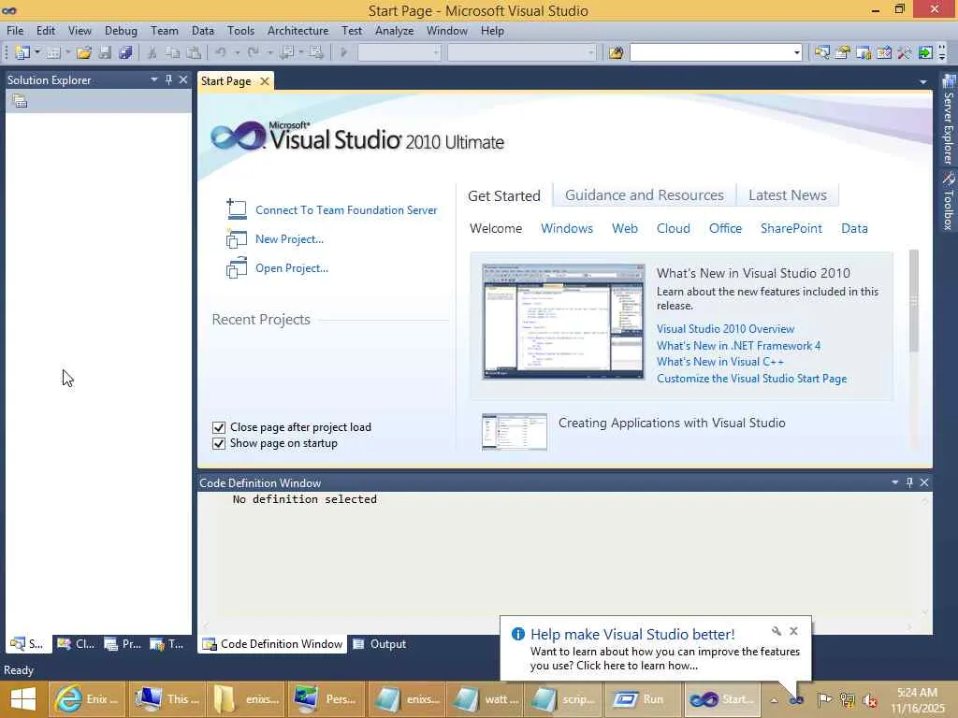958x718 pixels.
Task: Open the Redo history dropdown arrow
Action: [269, 52]
